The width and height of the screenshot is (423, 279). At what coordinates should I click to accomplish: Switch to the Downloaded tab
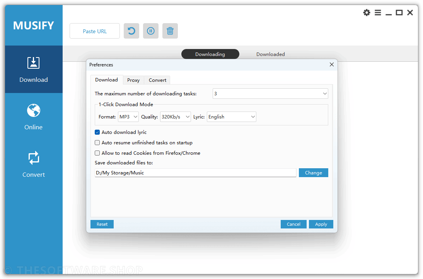[270, 54]
